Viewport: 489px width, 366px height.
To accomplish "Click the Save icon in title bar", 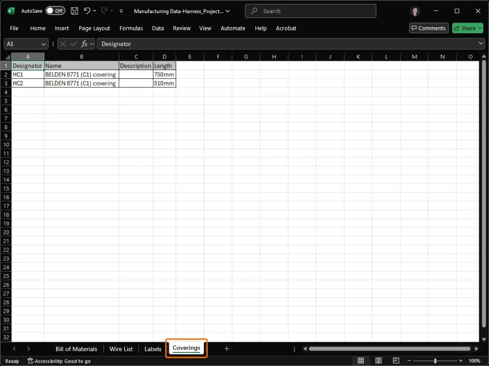I will pyautogui.click(x=75, y=11).
